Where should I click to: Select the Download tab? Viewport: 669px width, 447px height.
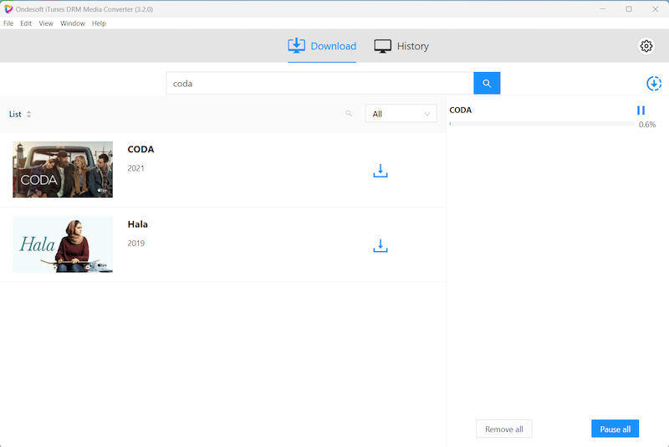322,46
